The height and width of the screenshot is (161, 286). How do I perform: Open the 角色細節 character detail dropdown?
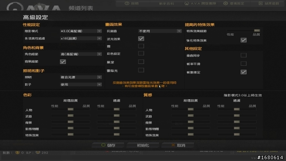coord(81,54)
